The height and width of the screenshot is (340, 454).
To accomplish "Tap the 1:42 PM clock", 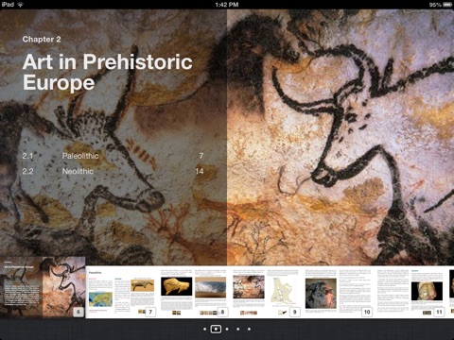I will coord(227,5).
